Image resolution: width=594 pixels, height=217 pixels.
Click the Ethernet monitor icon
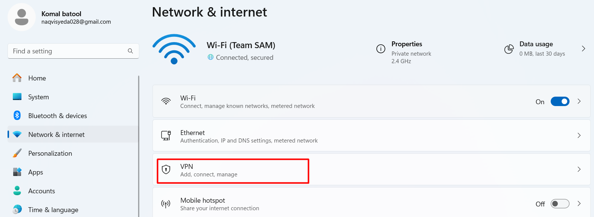pyautogui.click(x=166, y=135)
